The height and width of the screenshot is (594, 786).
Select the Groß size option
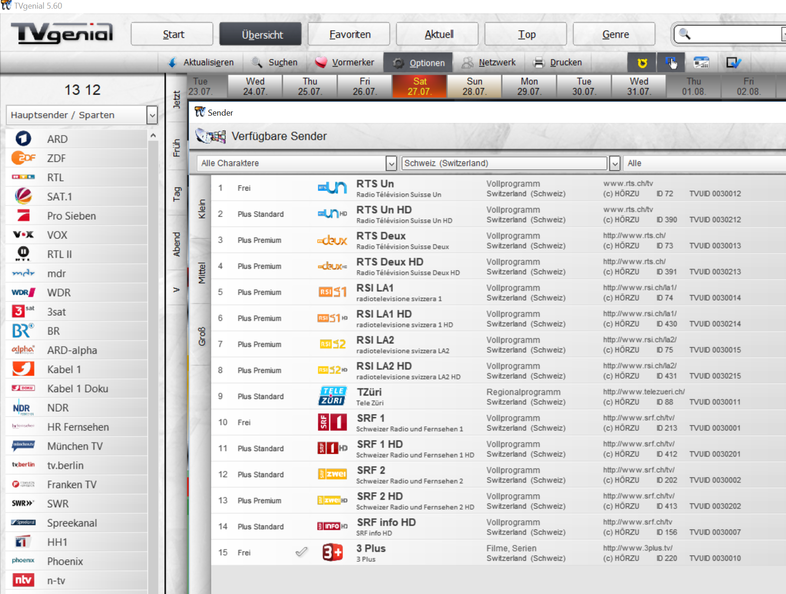pos(202,337)
